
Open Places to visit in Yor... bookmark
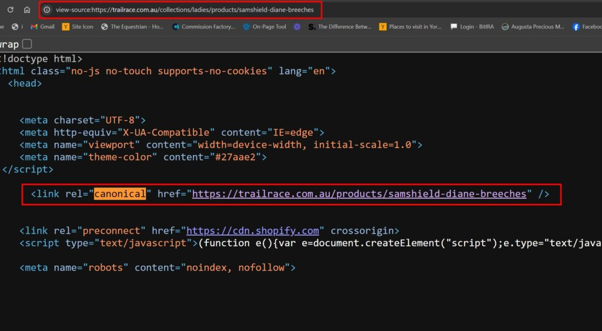click(410, 26)
